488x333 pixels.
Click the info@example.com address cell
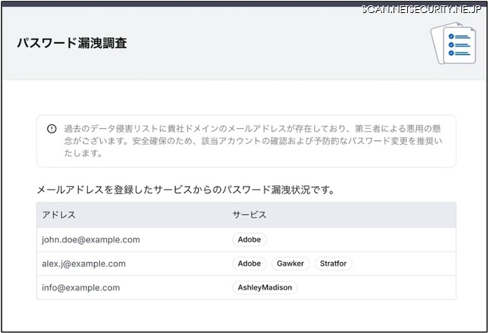81,287
